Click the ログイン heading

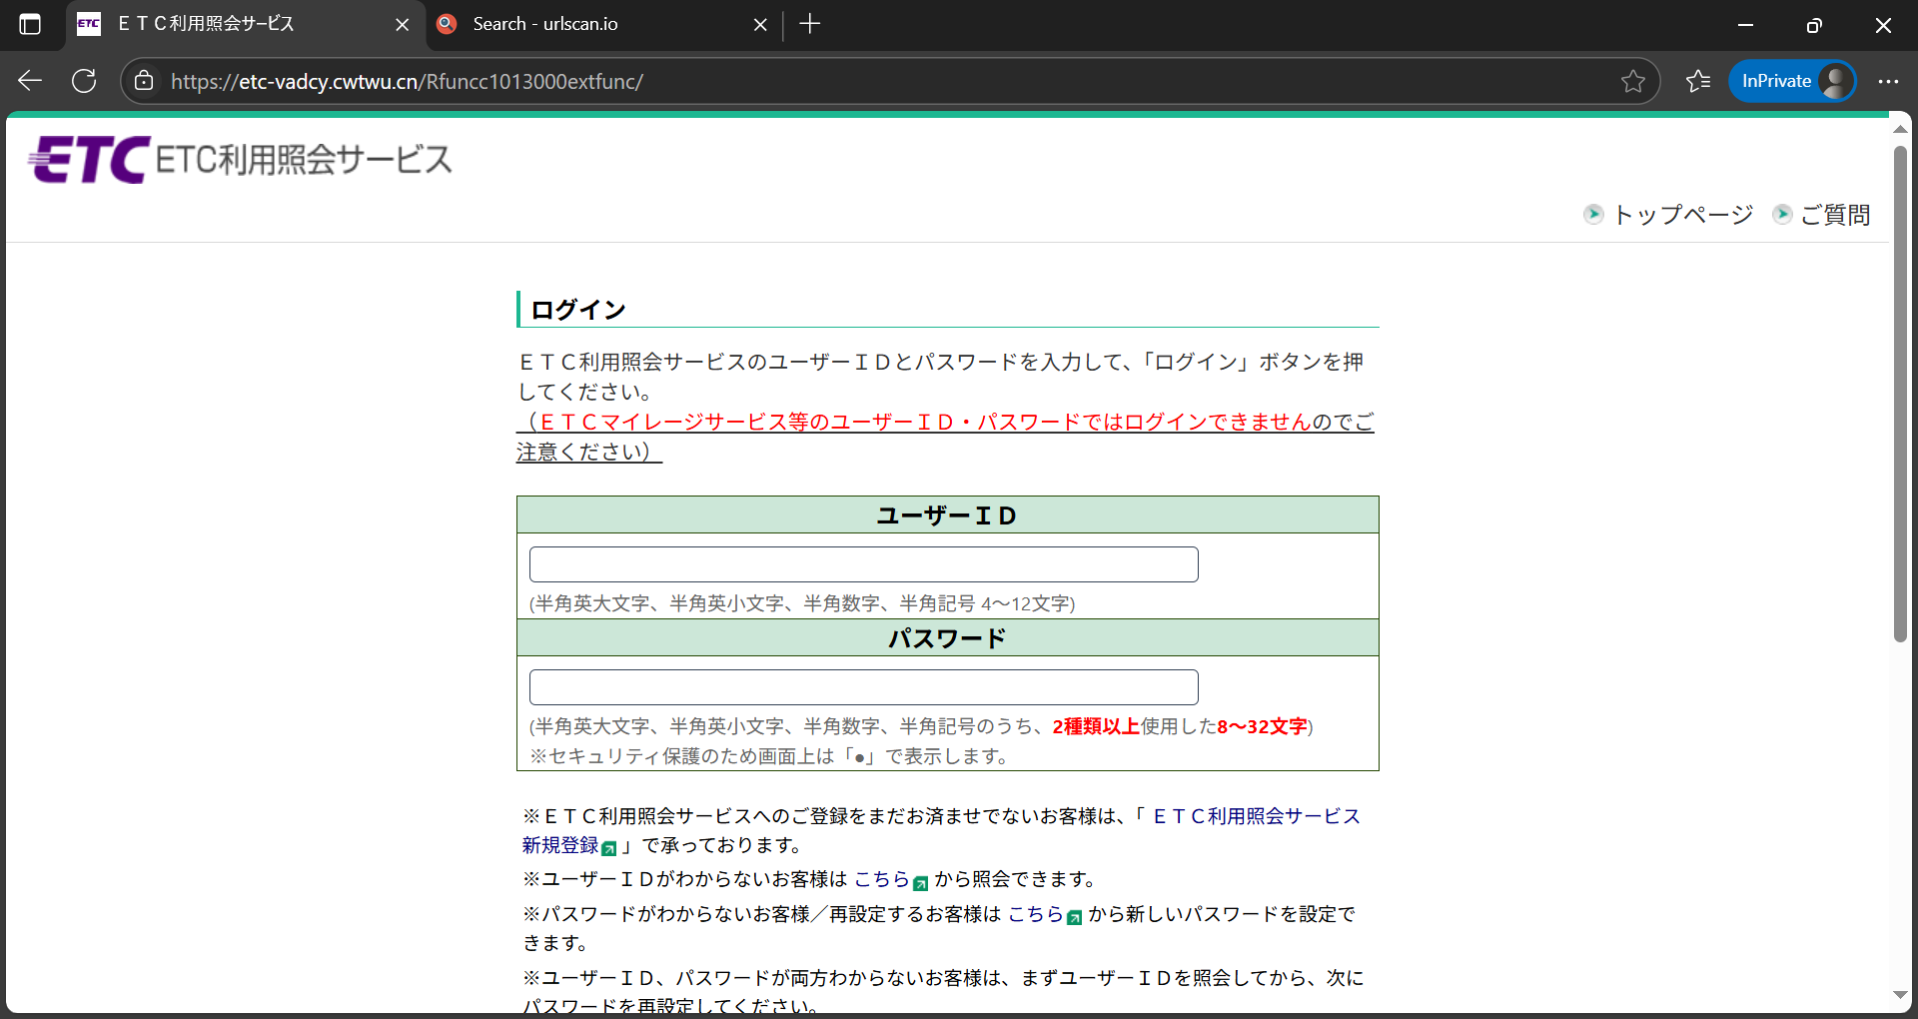pyautogui.click(x=578, y=310)
